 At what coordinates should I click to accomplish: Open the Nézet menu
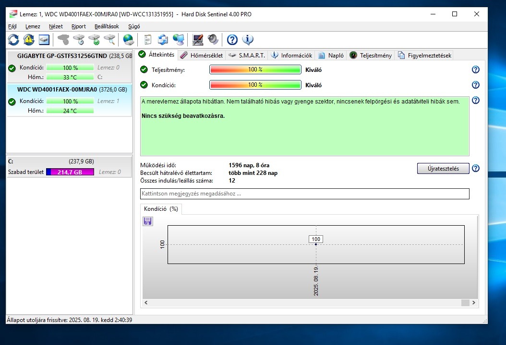tap(56, 26)
